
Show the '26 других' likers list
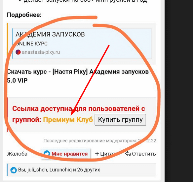(x=89, y=170)
